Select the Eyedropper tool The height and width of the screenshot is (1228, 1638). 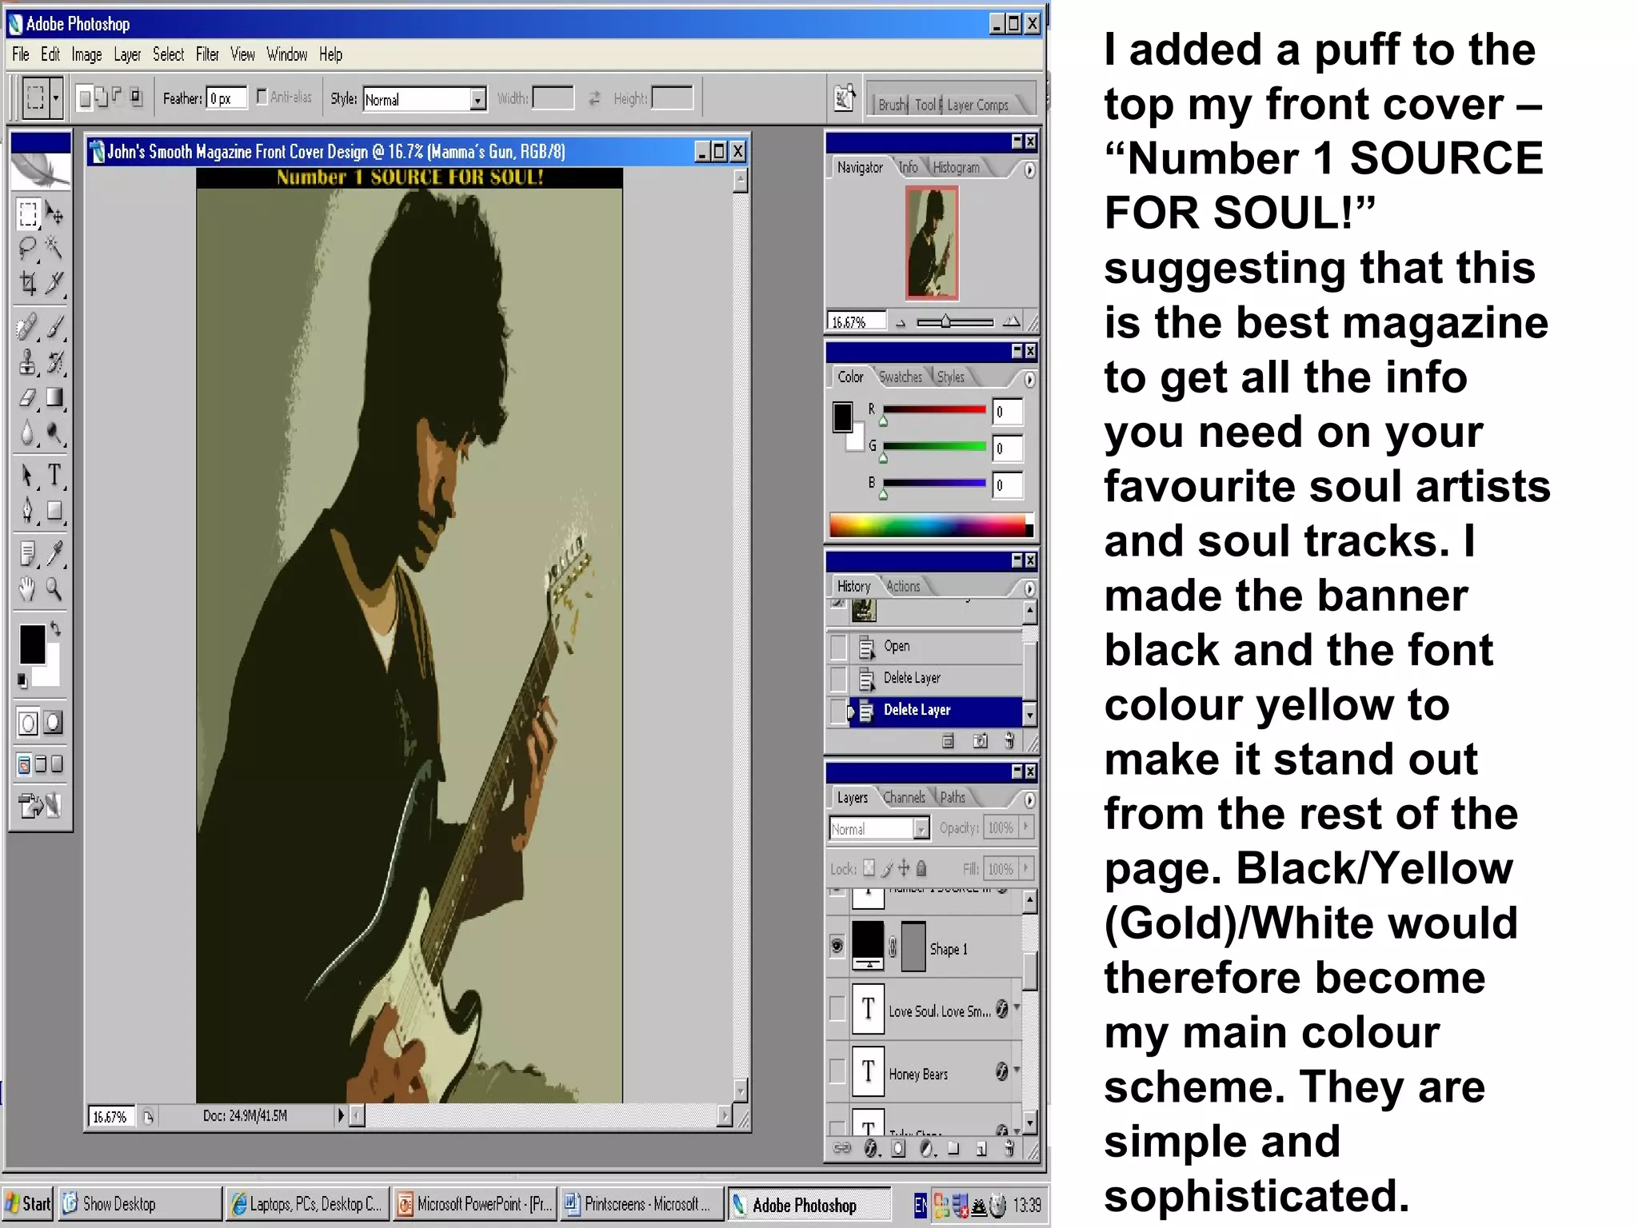[x=54, y=553]
